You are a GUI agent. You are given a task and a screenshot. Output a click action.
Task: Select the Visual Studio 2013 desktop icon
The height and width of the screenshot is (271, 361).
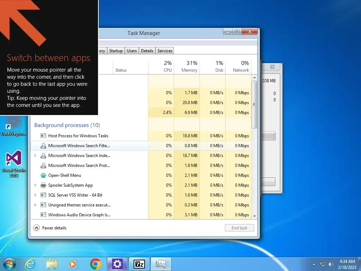pyautogui.click(x=14, y=164)
